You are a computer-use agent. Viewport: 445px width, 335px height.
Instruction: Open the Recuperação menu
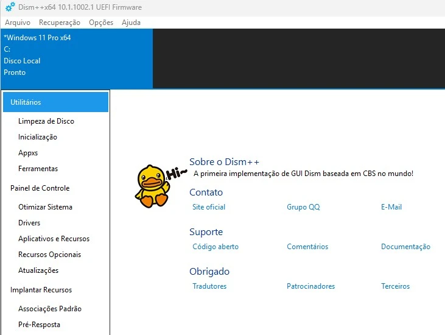pyautogui.click(x=60, y=23)
